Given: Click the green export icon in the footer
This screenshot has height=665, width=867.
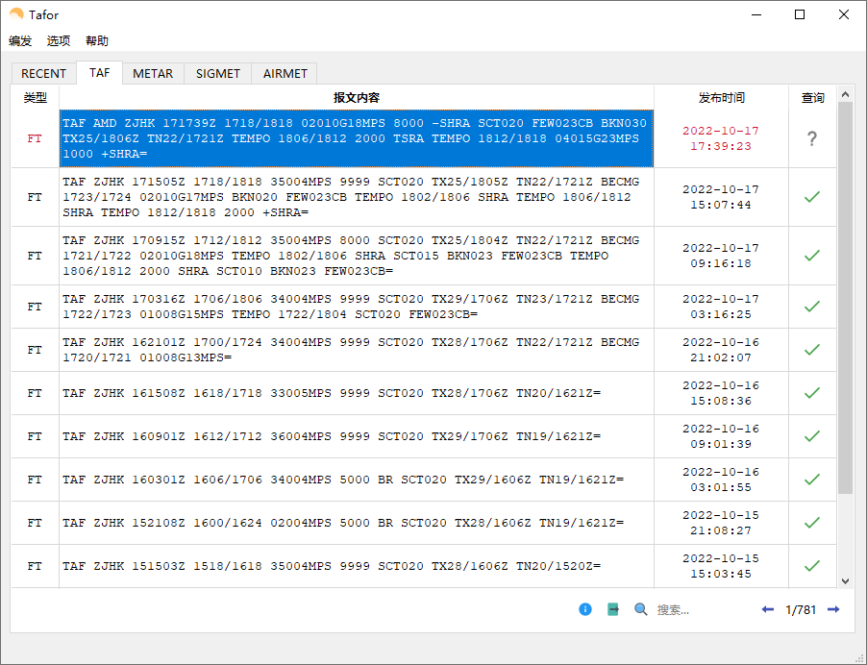Looking at the screenshot, I should click(612, 609).
